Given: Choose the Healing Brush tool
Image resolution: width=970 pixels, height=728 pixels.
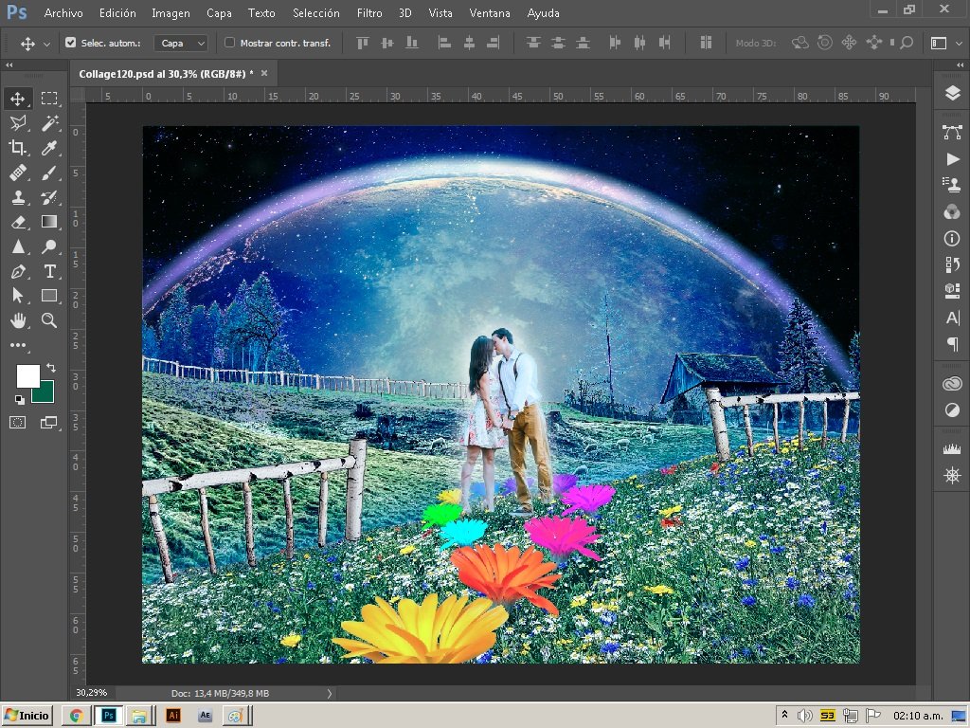Looking at the screenshot, I should (17, 173).
